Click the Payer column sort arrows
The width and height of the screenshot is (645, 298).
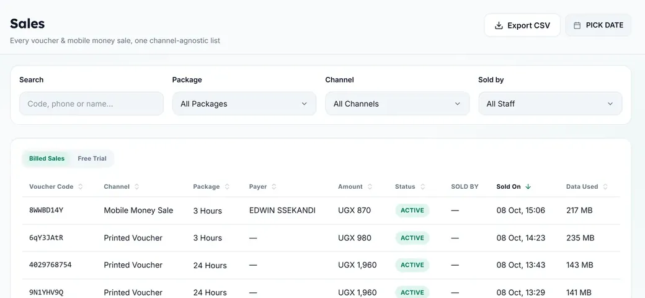tap(274, 186)
